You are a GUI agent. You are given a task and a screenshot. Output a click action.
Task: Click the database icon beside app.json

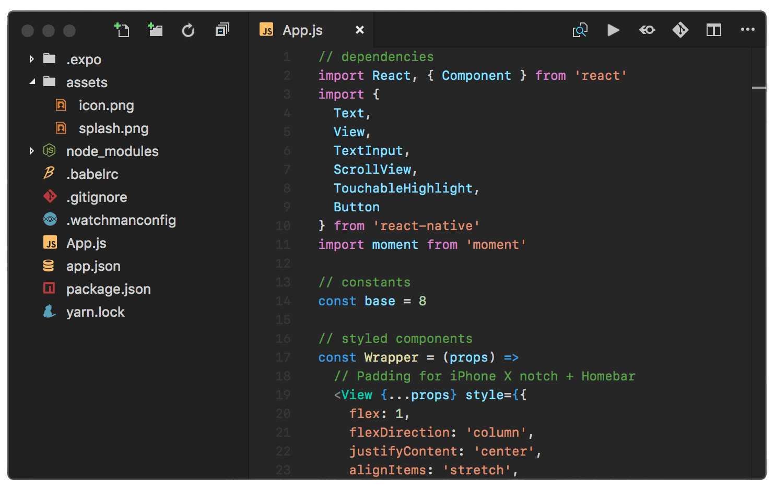[49, 266]
